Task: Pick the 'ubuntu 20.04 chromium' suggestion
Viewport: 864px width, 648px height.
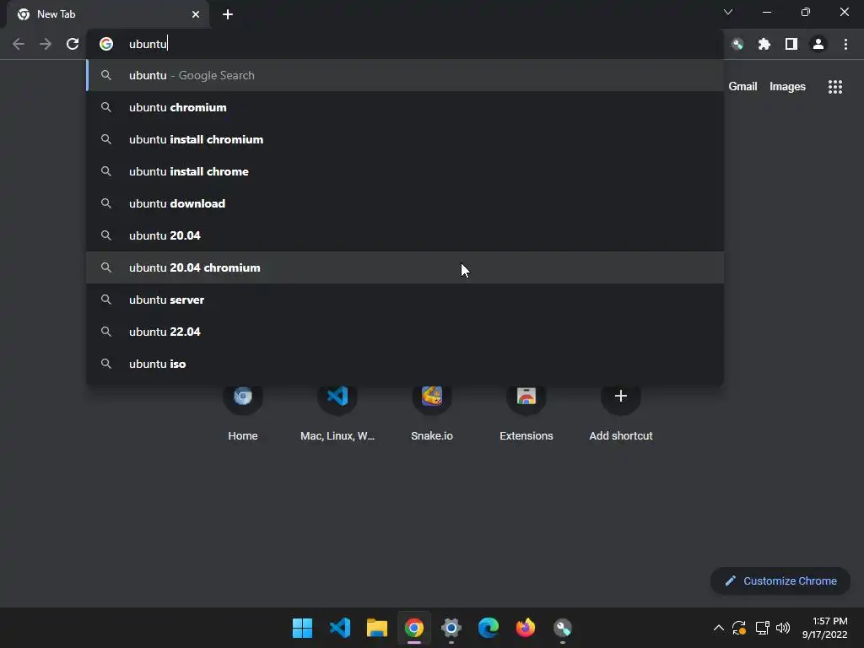Action: (405, 267)
